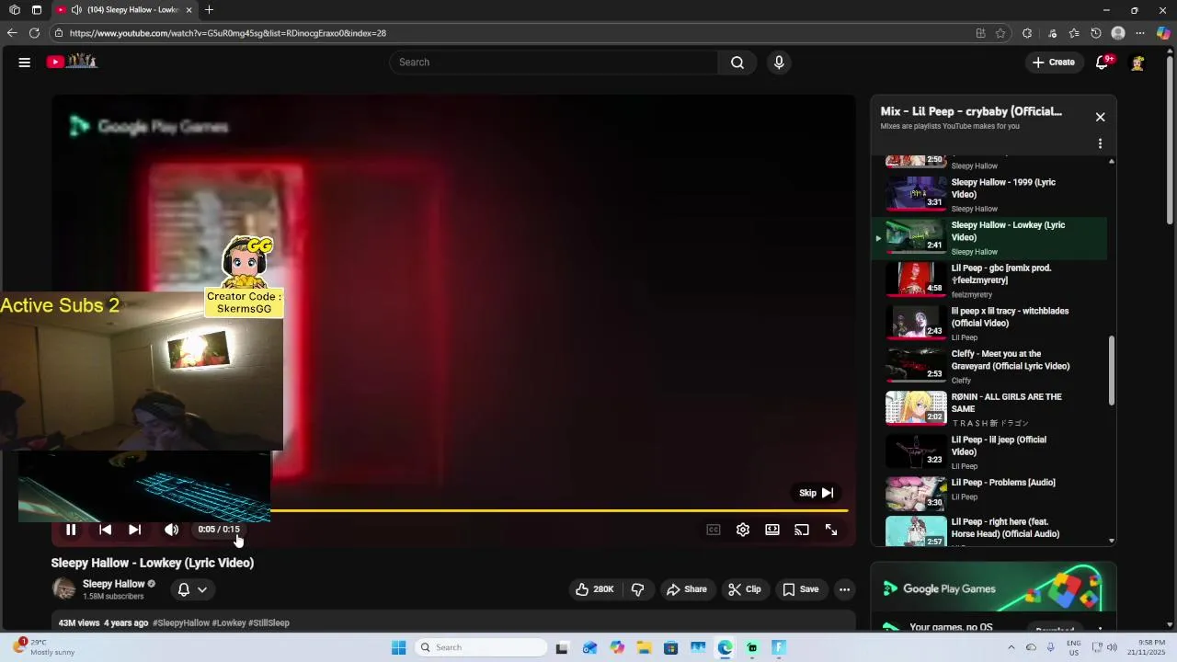Mute the tab using its speaker icon
The width and height of the screenshot is (1177, 662).
point(76,10)
